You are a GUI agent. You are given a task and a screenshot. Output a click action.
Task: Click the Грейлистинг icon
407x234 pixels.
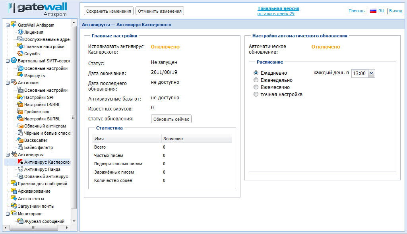[21, 111]
